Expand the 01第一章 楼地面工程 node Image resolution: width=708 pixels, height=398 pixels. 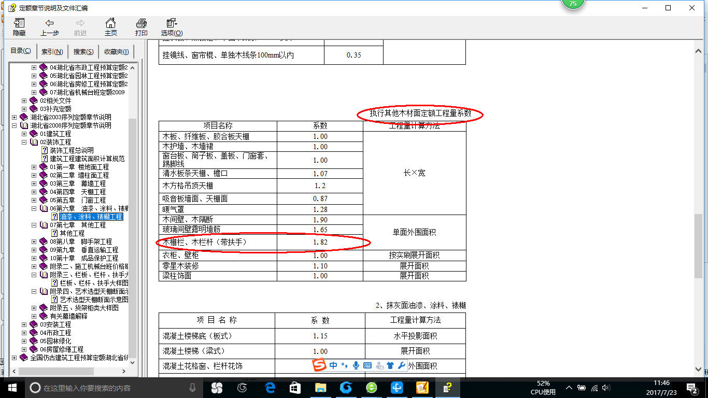34,167
